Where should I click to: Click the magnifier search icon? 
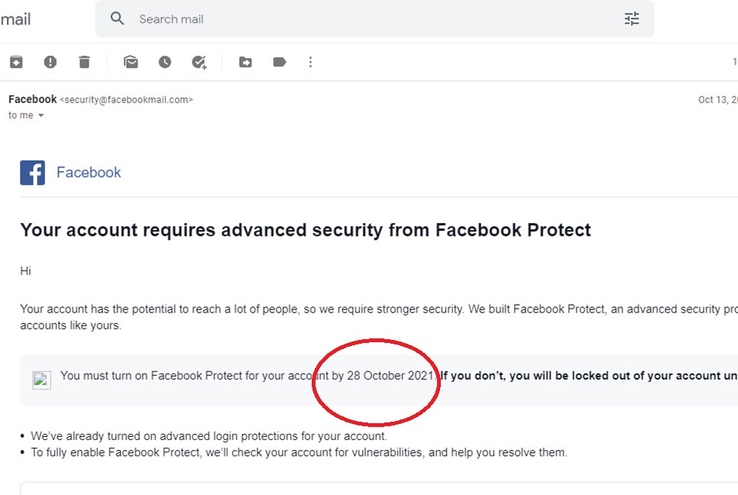117,19
